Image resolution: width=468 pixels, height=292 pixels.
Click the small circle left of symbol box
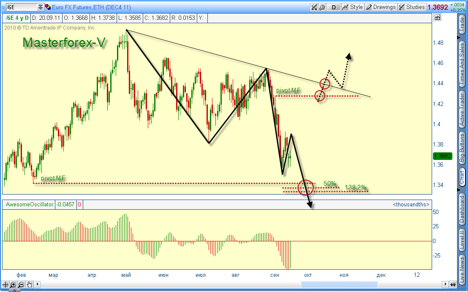[3, 7]
